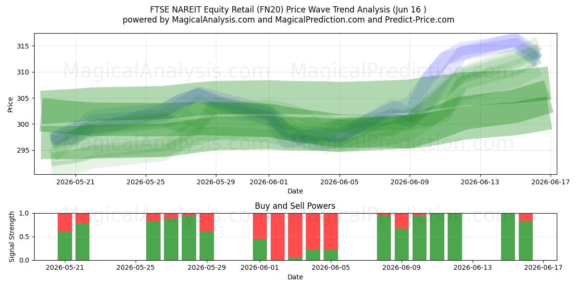Viewport: 577px width, 288px height.
Task: Click 2026-05-21 tick under the price chart
Action: (75, 182)
